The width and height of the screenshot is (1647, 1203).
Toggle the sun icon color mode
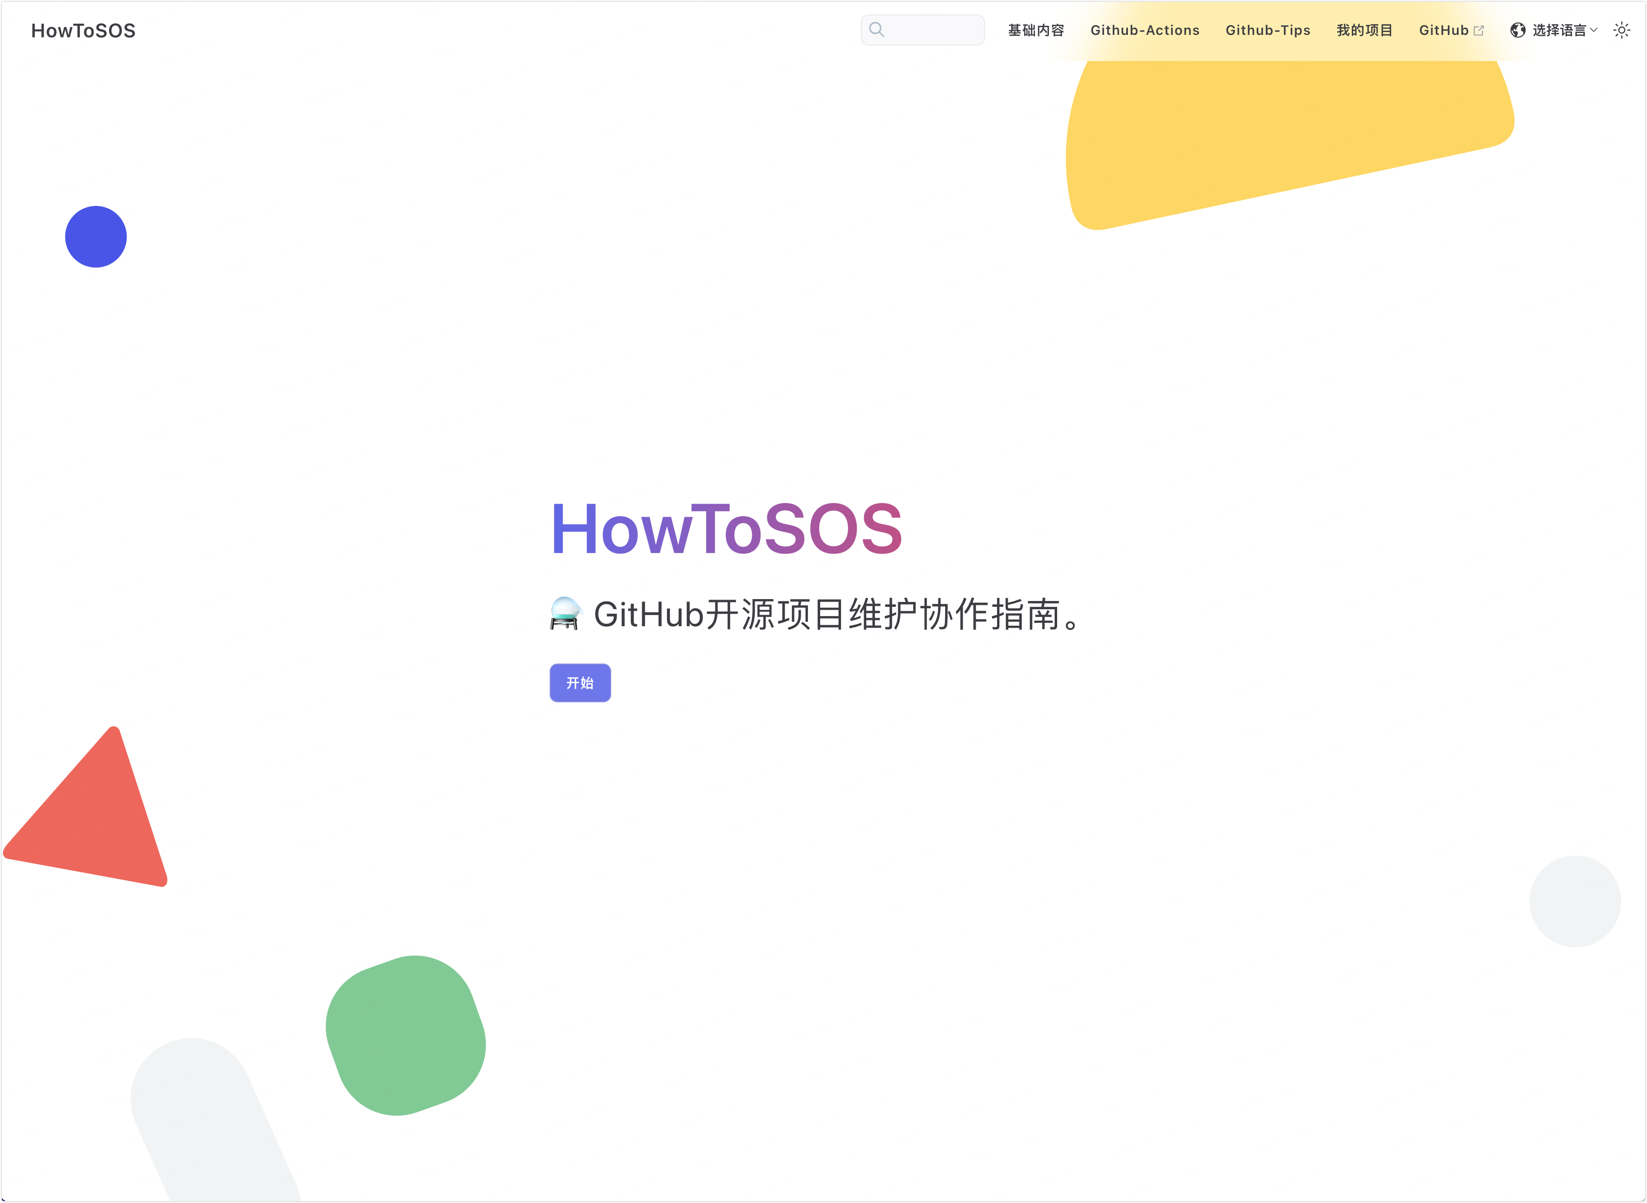point(1621,31)
